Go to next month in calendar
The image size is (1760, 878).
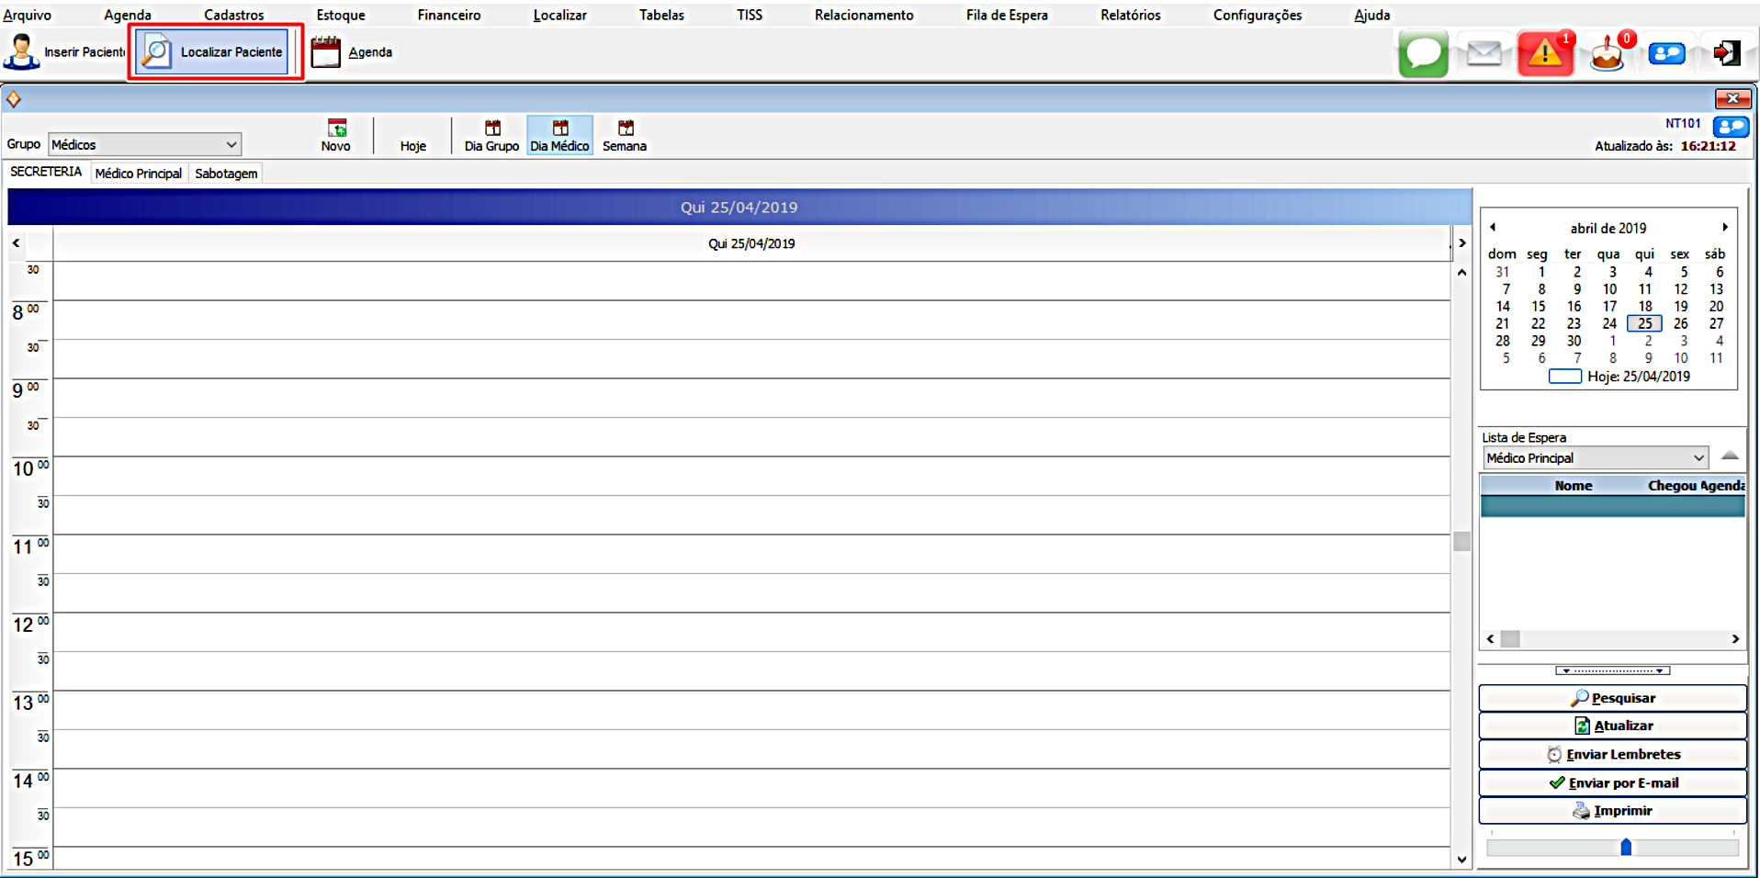pyautogui.click(x=1725, y=227)
